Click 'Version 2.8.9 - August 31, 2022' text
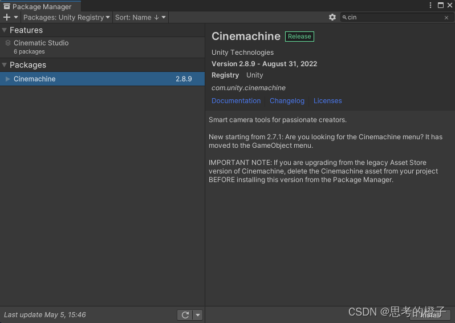This screenshot has height=323, width=455. (264, 64)
